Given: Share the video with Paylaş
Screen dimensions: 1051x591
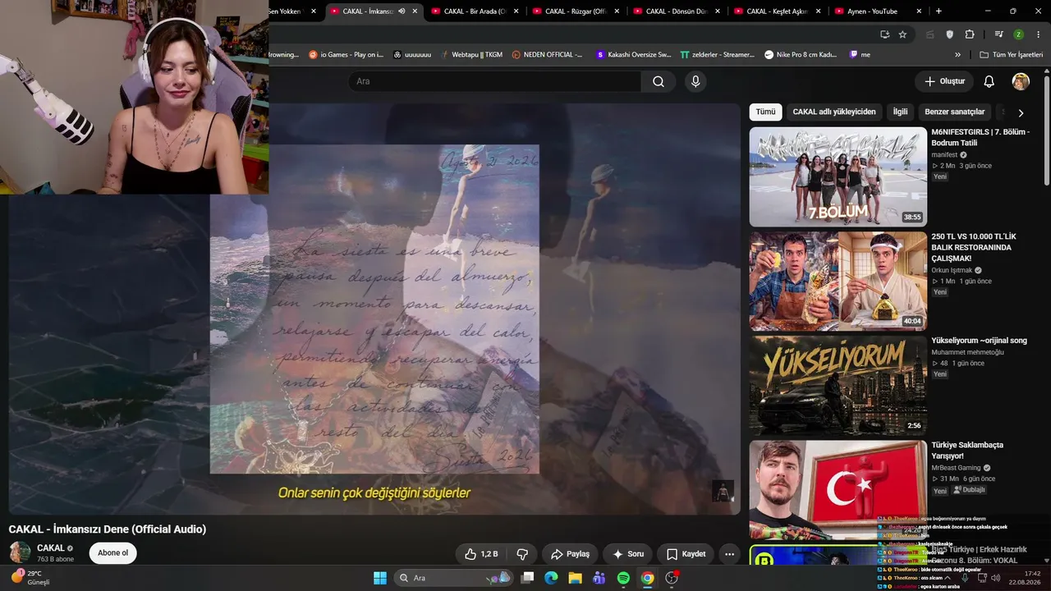Looking at the screenshot, I should [x=570, y=554].
